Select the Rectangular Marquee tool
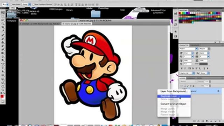This screenshot has height=126, width=224. [x=3, y=16]
